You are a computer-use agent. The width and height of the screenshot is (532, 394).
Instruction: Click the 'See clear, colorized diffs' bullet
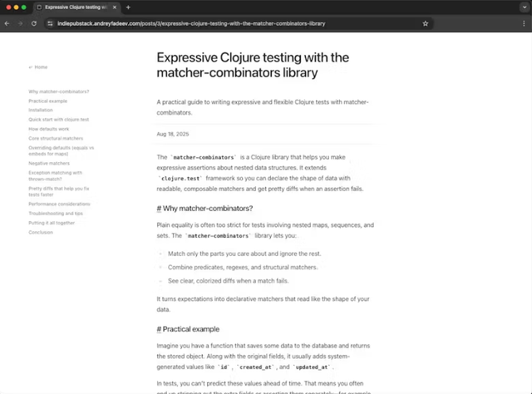pyautogui.click(x=229, y=281)
